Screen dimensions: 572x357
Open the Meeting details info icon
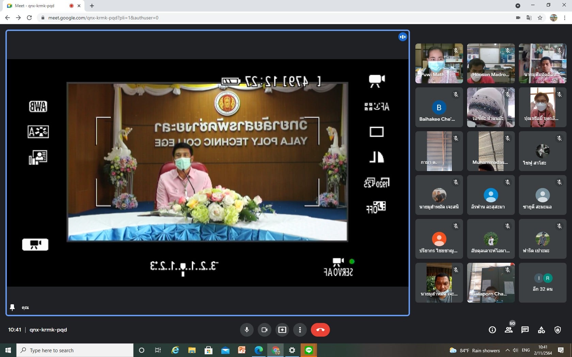(x=492, y=330)
